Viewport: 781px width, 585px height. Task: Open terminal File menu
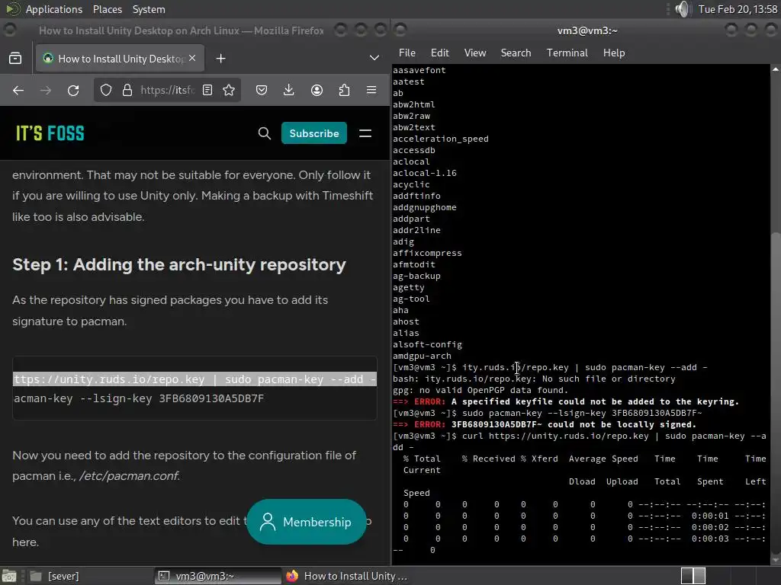click(x=407, y=53)
